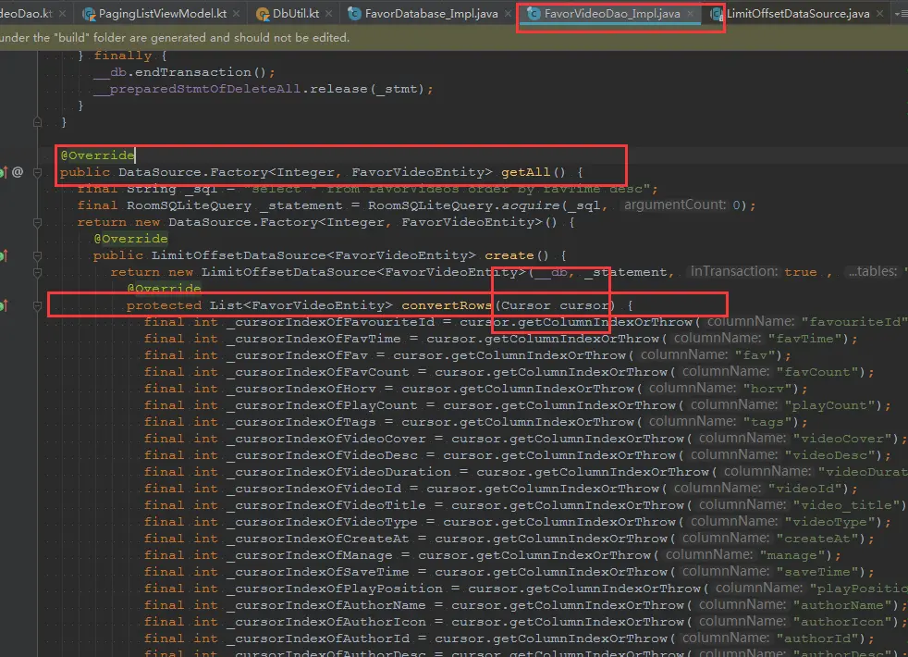Fold the create() method block
This screenshot has height=657, width=908.
tap(38, 255)
